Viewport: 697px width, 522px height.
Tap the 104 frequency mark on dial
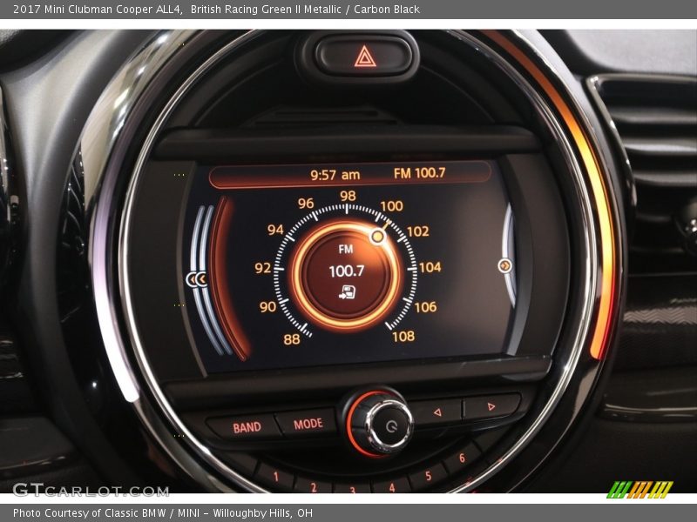(x=430, y=267)
